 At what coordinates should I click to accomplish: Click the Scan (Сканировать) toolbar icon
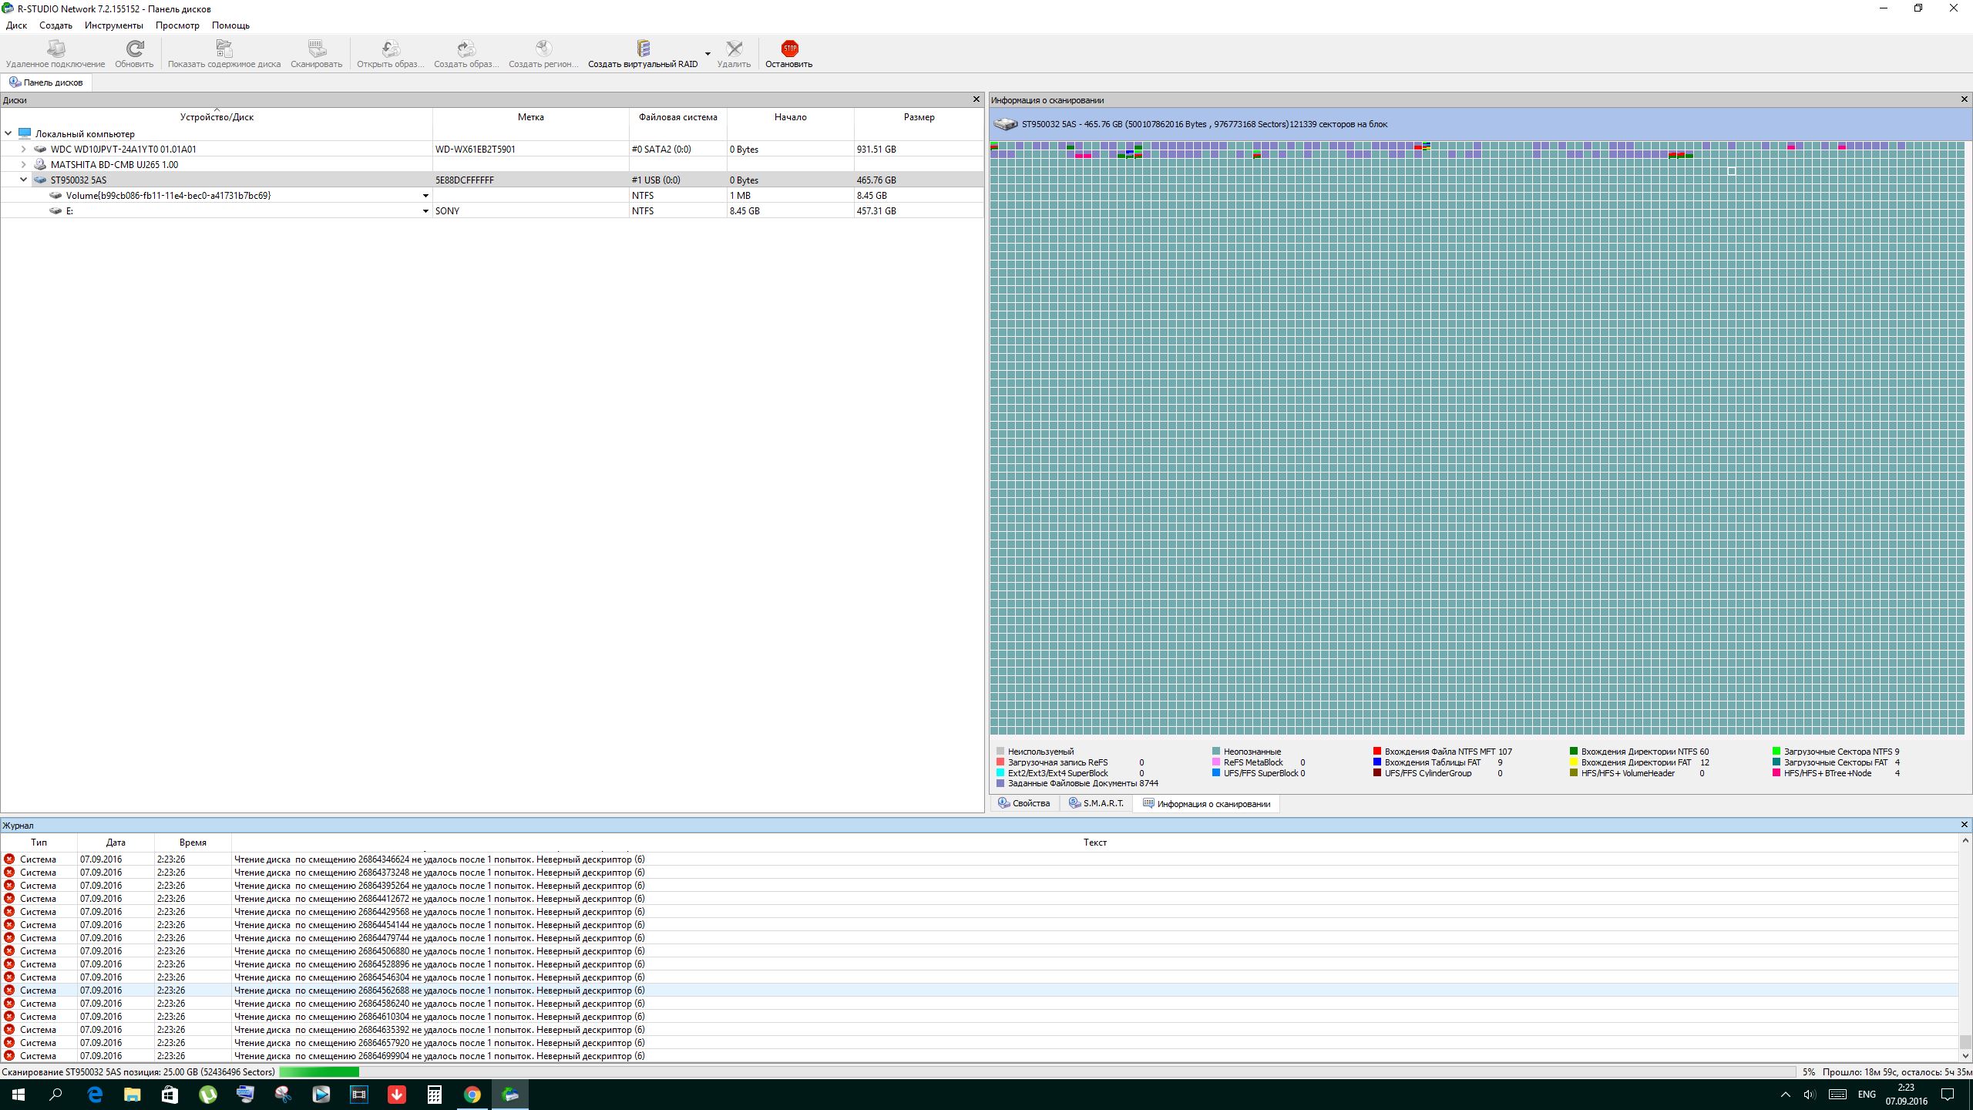tap(316, 50)
